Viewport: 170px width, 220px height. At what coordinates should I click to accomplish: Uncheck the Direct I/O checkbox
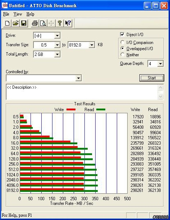(122, 34)
